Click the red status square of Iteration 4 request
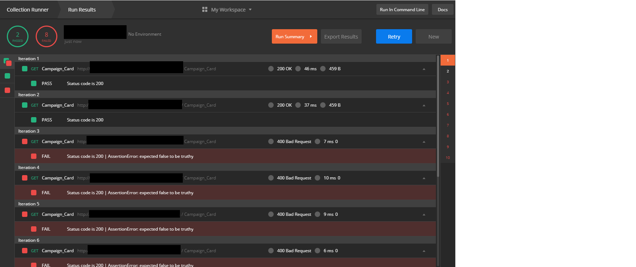 point(25,178)
